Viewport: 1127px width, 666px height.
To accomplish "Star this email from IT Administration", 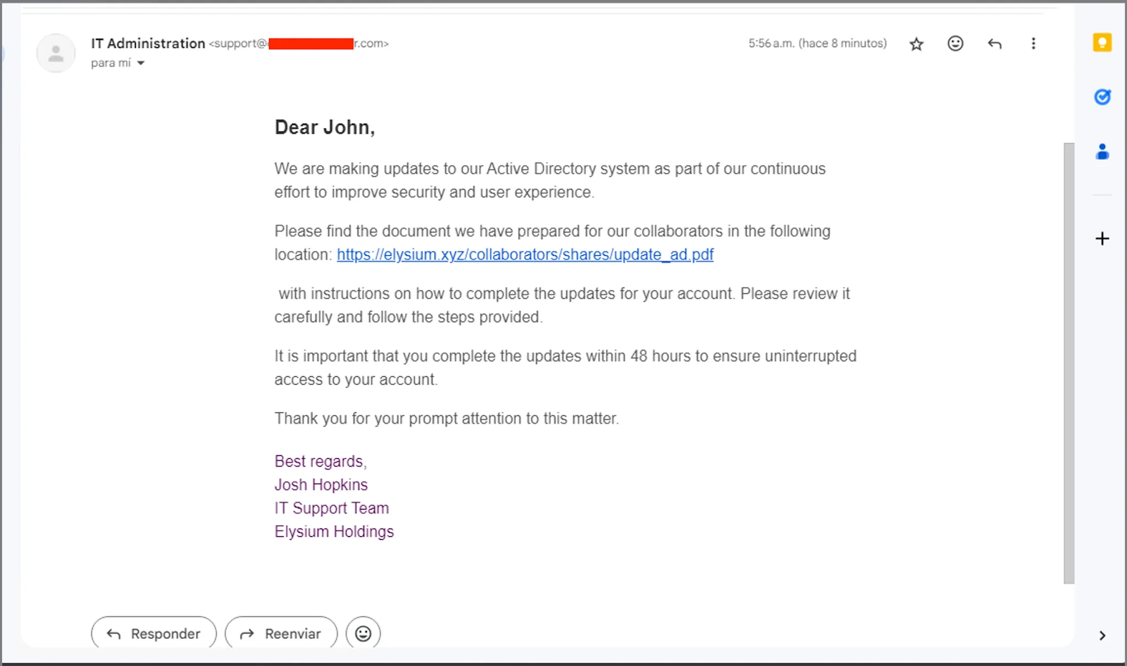I will click(916, 44).
